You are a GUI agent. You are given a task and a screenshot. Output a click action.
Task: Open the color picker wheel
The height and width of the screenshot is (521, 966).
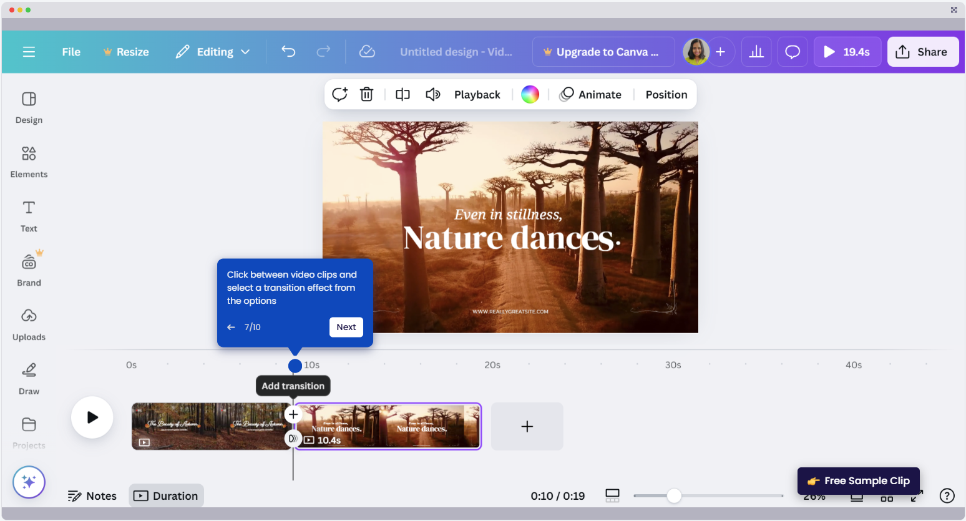coord(530,94)
